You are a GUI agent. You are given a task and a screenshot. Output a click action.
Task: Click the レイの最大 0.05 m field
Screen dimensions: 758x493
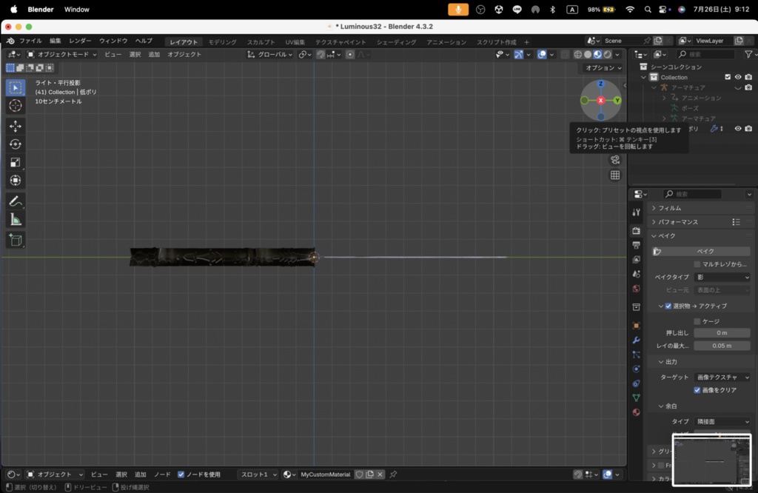click(x=722, y=346)
